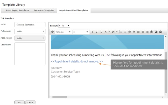Image resolution: width=168 pixels, height=105 pixels.
Task: Align text to the right
Action: click(147, 32)
